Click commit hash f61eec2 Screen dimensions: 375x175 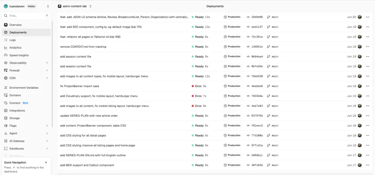click(257, 126)
